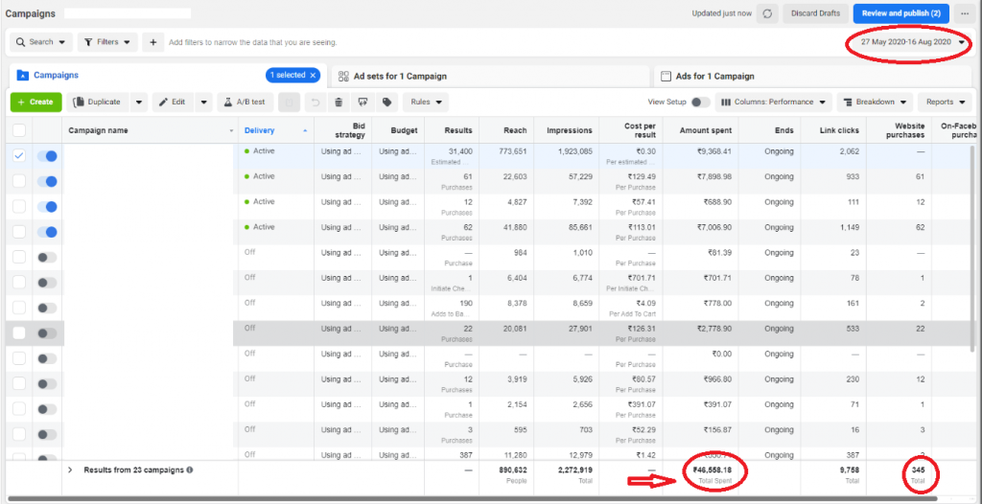
Task: Click the total ₹46,558.18 Total Spent value
Action: click(x=713, y=470)
